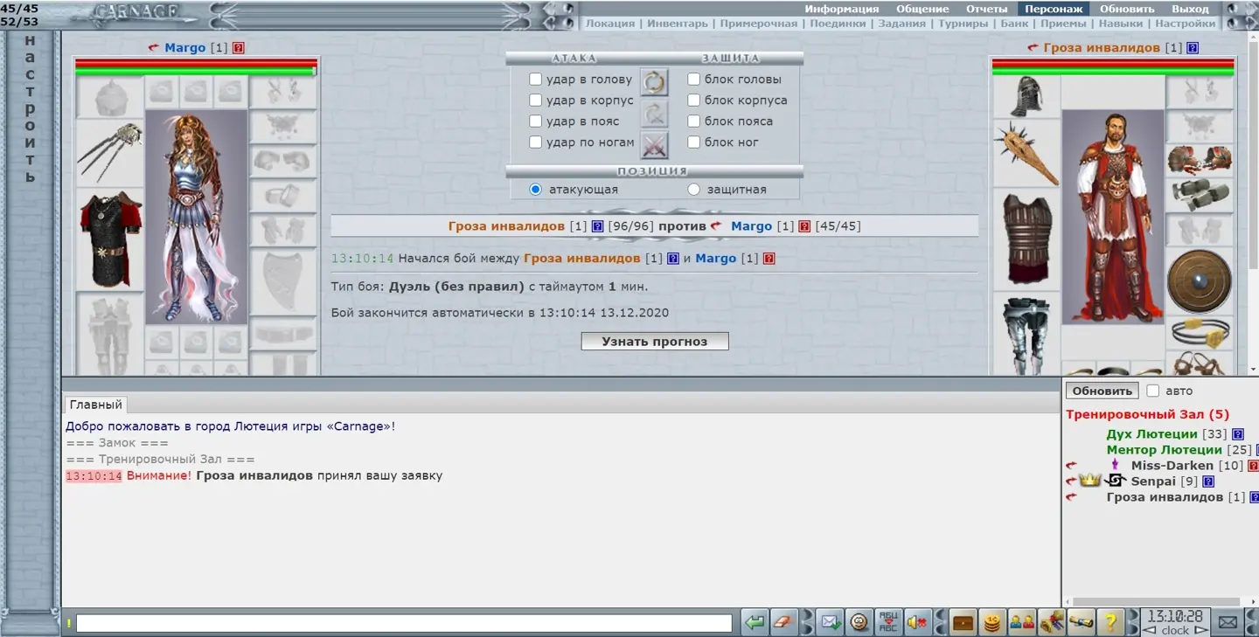This screenshot has height=637, width=1259.
Task: Click the circular arrows refresh battle icon
Action: click(x=654, y=82)
